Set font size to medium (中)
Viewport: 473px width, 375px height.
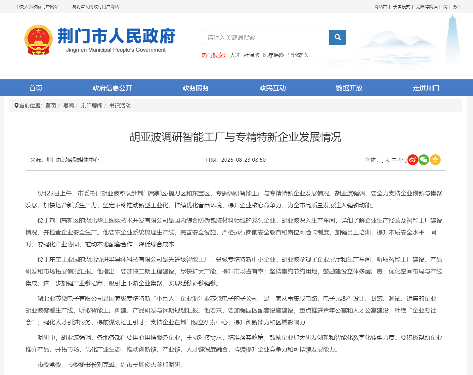[x=394, y=160]
